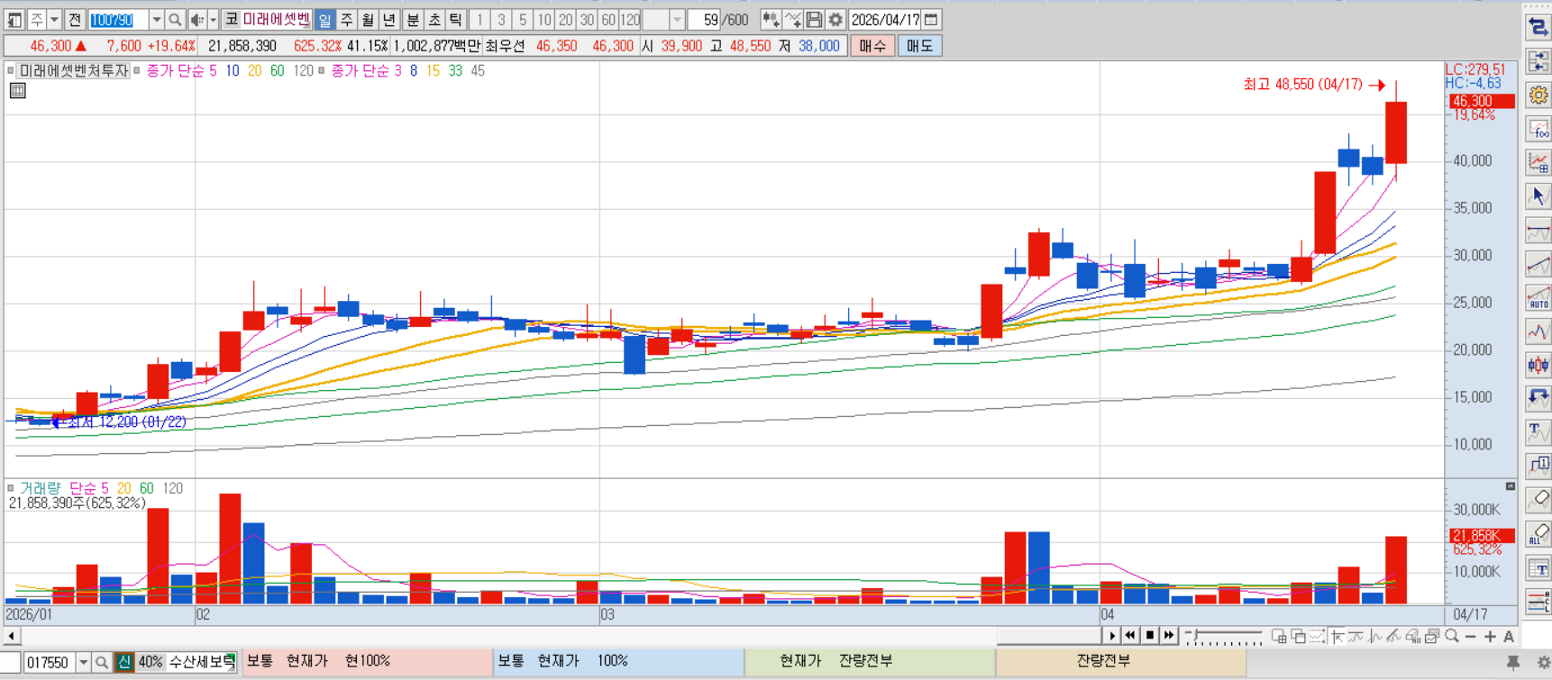The height and width of the screenshot is (680, 1552).
Task: Click the bar count field showing 59
Action: [705, 20]
